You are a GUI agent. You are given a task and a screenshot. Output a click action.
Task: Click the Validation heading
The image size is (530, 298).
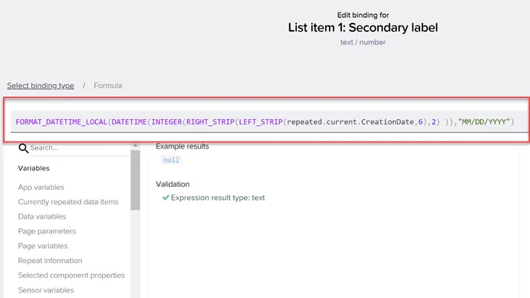[x=173, y=184]
